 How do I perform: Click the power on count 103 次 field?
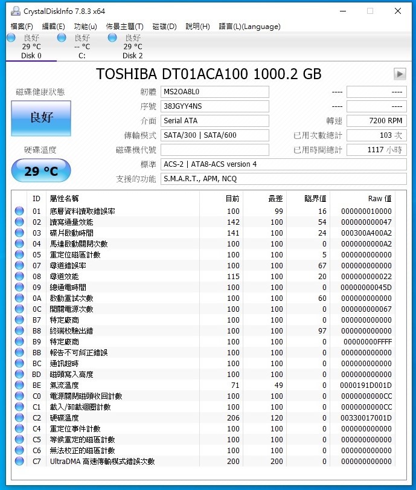click(377, 135)
